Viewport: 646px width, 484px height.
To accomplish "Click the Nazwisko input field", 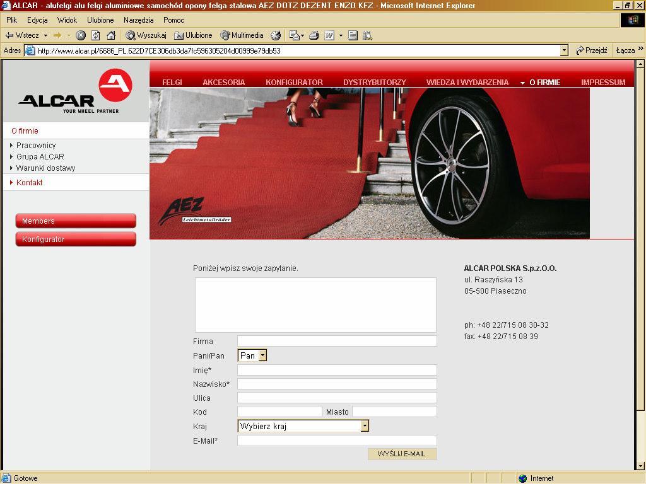I will point(337,384).
